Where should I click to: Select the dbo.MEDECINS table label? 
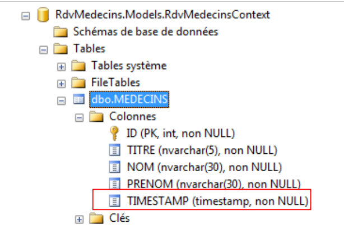(x=122, y=99)
